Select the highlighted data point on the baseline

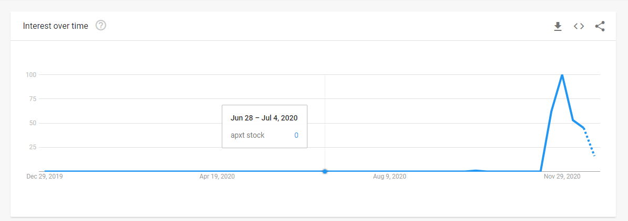(325, 171)
